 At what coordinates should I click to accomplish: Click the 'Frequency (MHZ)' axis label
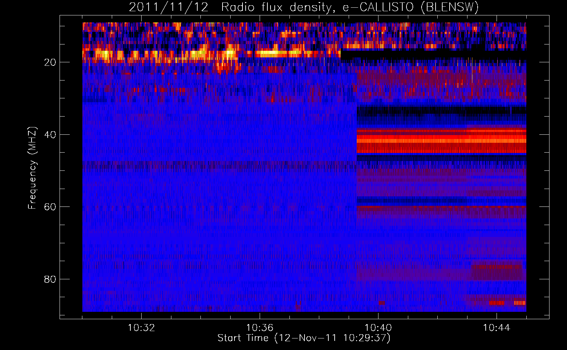pos(32,168)
